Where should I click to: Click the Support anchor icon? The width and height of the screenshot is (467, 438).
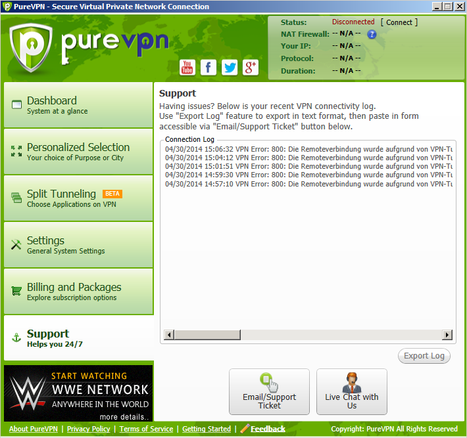16,338
